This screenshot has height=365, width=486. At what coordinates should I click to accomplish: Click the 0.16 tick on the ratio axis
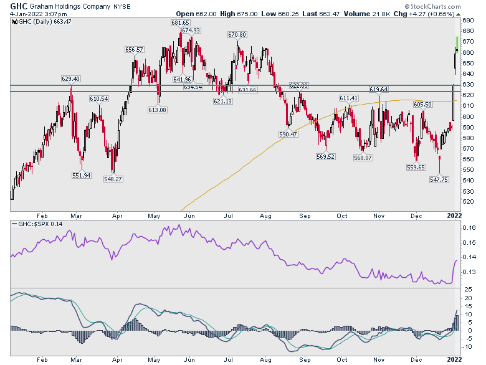click(x=469, y=228)
